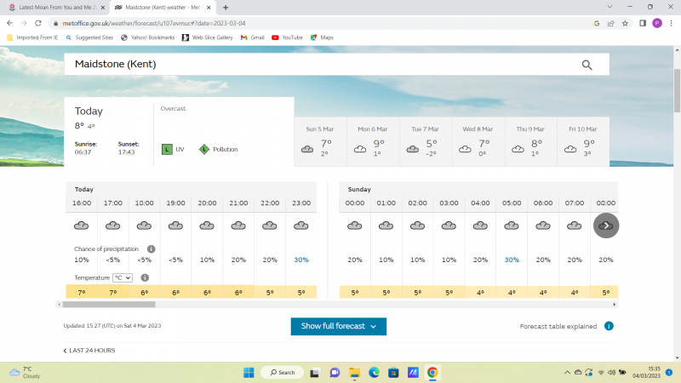Click the Forecast table explained info icon

609,326
